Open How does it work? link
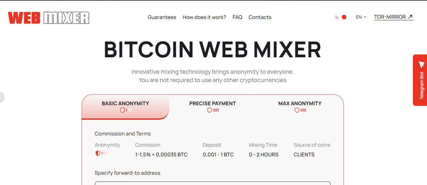The width and height of the screenshot is (427, 185). (204, 17)
